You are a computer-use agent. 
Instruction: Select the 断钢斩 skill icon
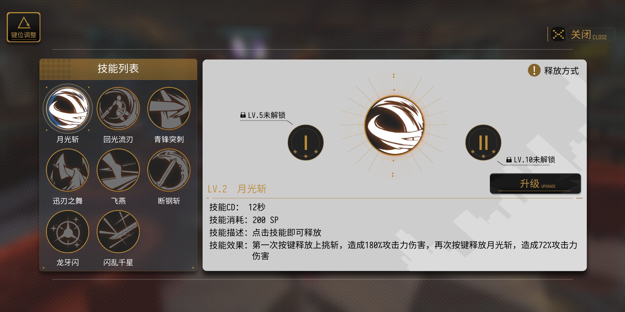[x=169, y=170]
